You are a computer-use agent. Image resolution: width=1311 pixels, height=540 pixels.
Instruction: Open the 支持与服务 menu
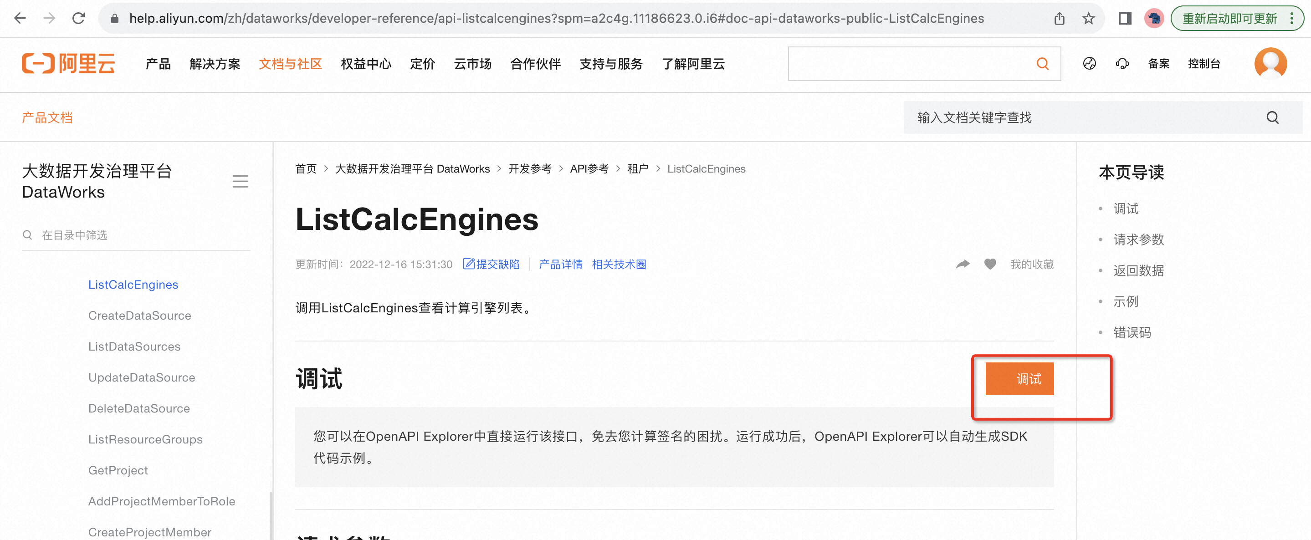[611, 64]
